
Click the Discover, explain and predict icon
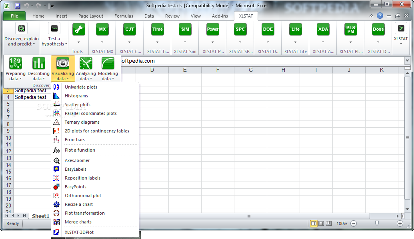[21, 28]
